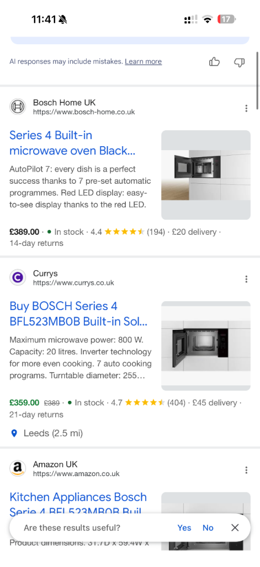The height and width of the screenshot is (567, 260).
Task: Tap the Leeds (2.5 mi) store location
Action: pos(53,433)
